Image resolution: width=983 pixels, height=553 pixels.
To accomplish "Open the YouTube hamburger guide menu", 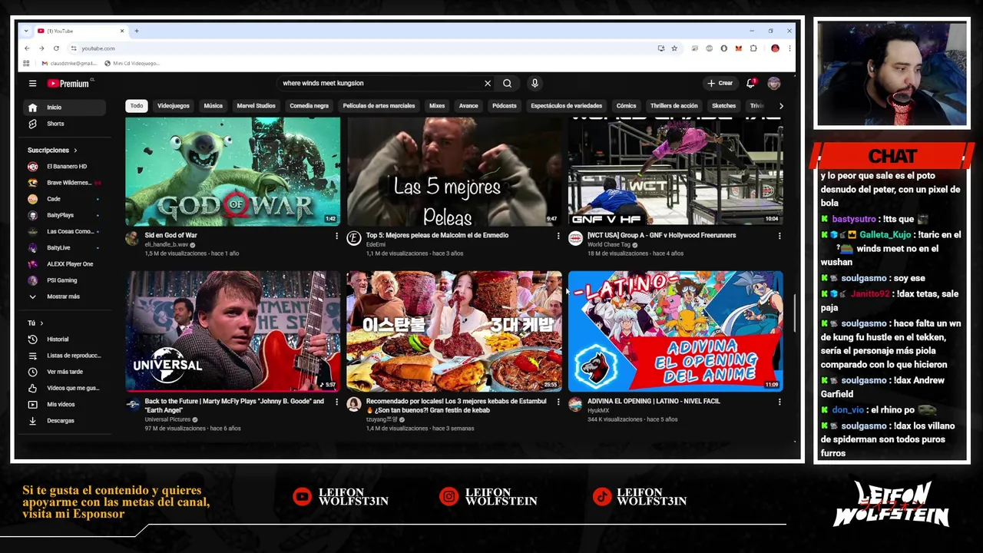I will [x=32, y=83].
